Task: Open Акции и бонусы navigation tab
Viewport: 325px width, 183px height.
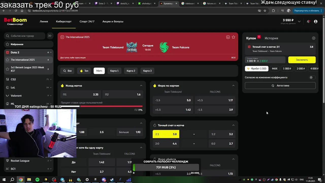Action: [113, 22]
